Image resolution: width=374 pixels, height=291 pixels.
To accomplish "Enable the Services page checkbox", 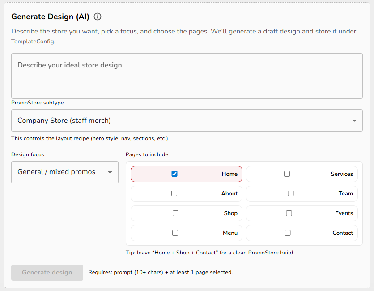I will pos(287,174).
